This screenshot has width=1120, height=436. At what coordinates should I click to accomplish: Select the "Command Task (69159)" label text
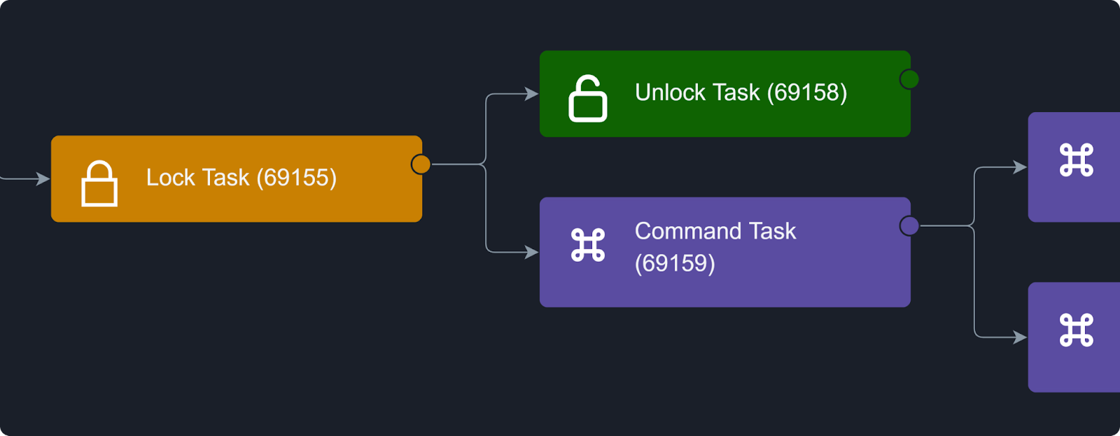715,246
